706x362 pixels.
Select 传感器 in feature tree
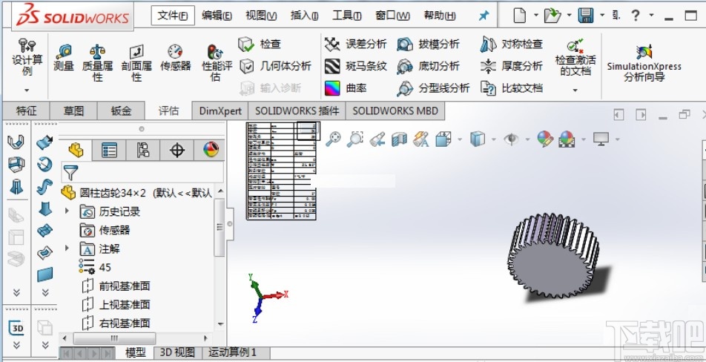(105, 230)
